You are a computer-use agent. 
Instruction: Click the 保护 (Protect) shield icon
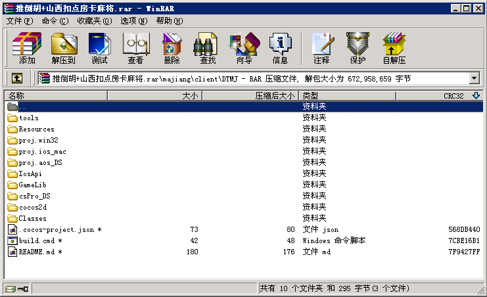click(358, 48)
